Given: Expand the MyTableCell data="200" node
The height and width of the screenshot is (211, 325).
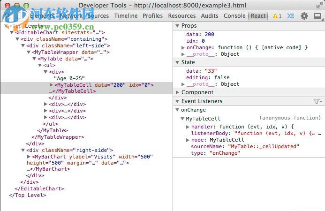Looking at the screenshot, I should pyautogui.click(x=51, y=85).
